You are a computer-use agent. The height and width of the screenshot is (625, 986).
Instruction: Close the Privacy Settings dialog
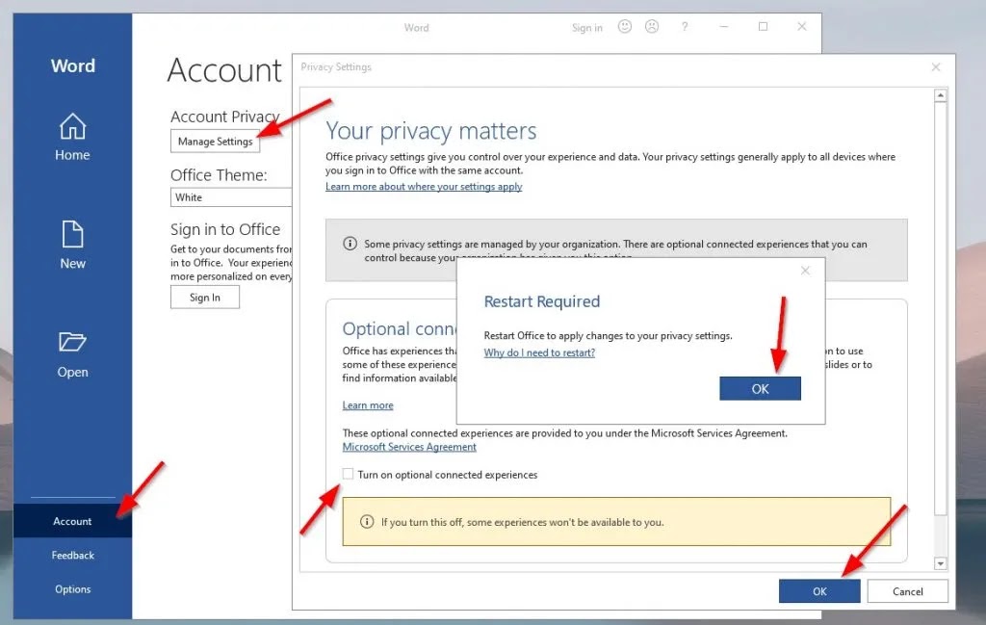click(x=936, y=66)
